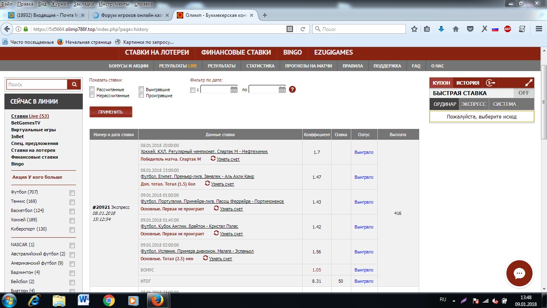Go back with the browser back arrow
The image size is (547, 308).
point(7,29)
